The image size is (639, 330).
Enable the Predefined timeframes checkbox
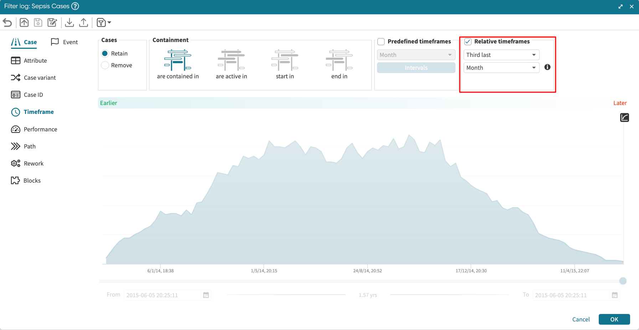pyautogui.click(x=381, y=42)
